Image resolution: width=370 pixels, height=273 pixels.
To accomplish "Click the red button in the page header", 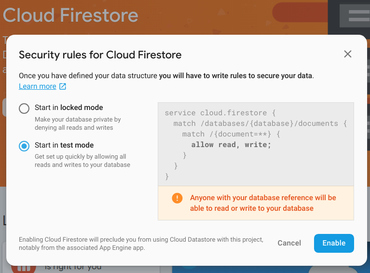I will point(299,12).
